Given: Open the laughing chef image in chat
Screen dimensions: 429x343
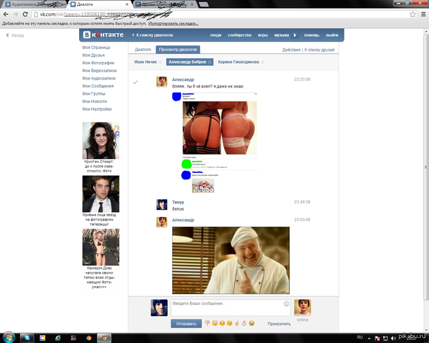Looking at the screenshot, I should click(230, 260).
